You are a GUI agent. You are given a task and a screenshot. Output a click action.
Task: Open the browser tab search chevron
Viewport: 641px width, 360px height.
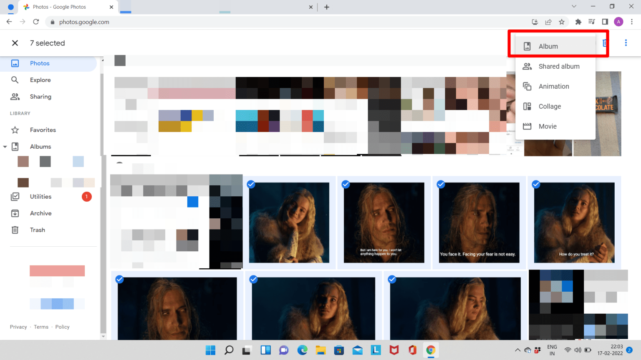click(574, 7)
